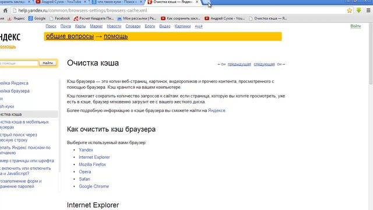The width and height of the screenshot is (373, 210).
Task: Open the Google bookmark
Action: click(x=37, y=18)
